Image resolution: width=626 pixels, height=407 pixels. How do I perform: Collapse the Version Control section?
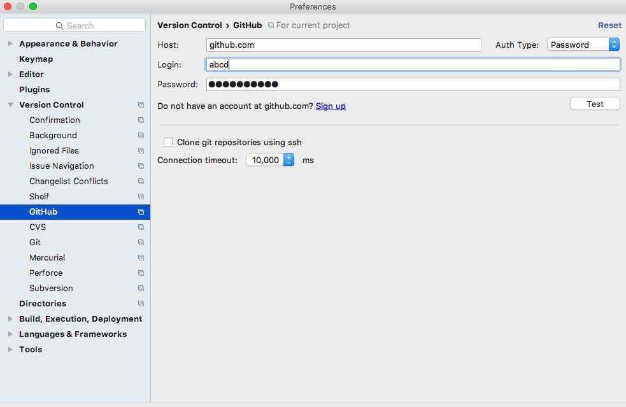pyautogui.click(x=10, y=104)
